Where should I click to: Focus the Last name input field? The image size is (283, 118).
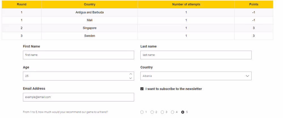click(196, 55)
